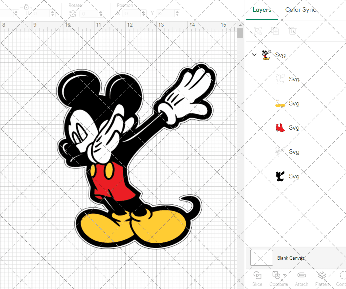Screen dimensions: 346x289
Task: Click the Rotate icon
Action: [x=73, y=14]
